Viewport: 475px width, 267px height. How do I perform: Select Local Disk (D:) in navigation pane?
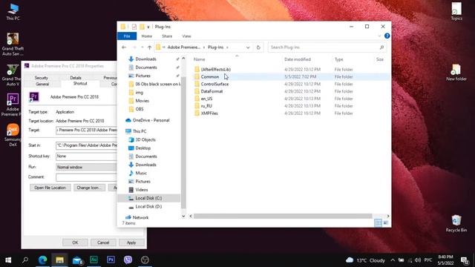[x=148, y=206]
